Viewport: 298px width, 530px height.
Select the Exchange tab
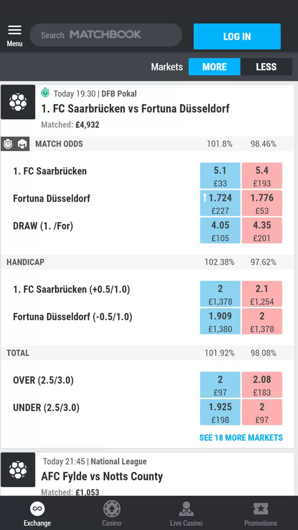37,514
